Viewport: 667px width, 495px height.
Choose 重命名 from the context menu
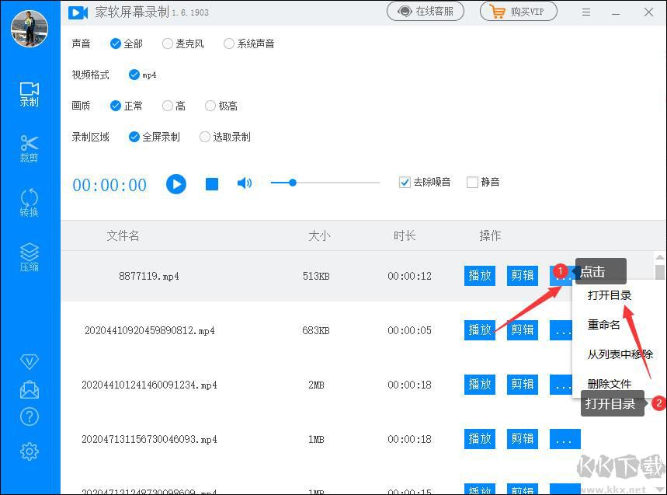pos(604,325)
